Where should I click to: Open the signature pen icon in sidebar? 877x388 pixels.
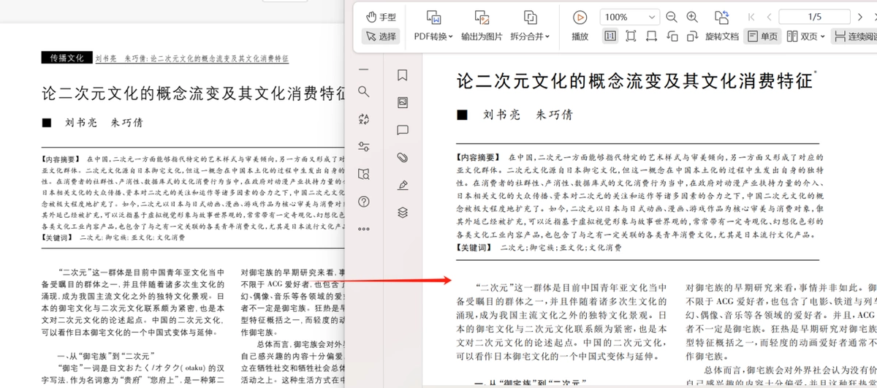pos(402,185)
